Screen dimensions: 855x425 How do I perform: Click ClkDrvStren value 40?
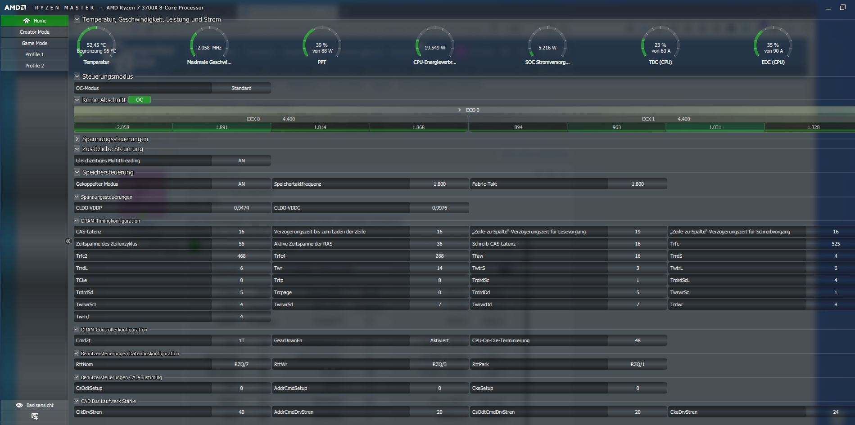click(241, 412)
